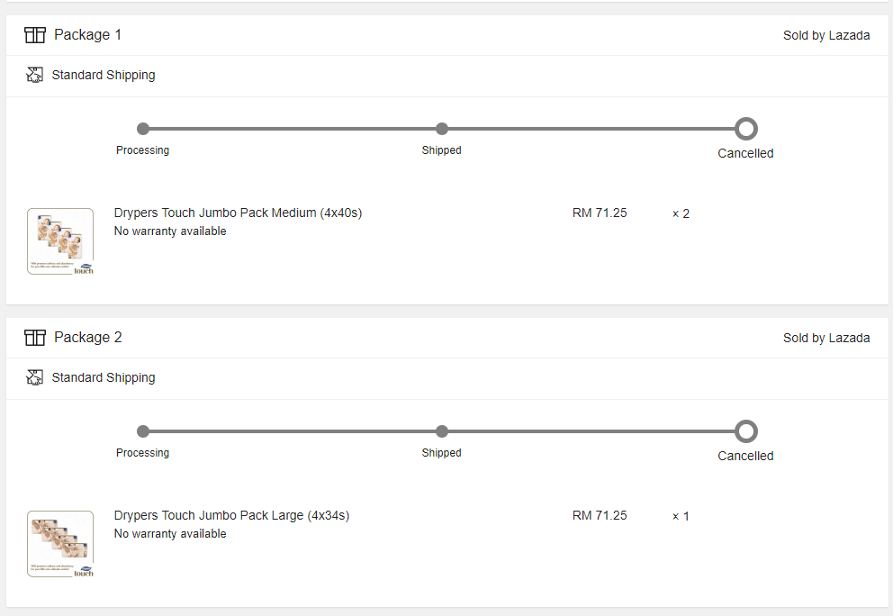The width and height of the screenshot is (893, 616).
Task: Click the Package 1 heading text
Action: [x=87, y=35]
